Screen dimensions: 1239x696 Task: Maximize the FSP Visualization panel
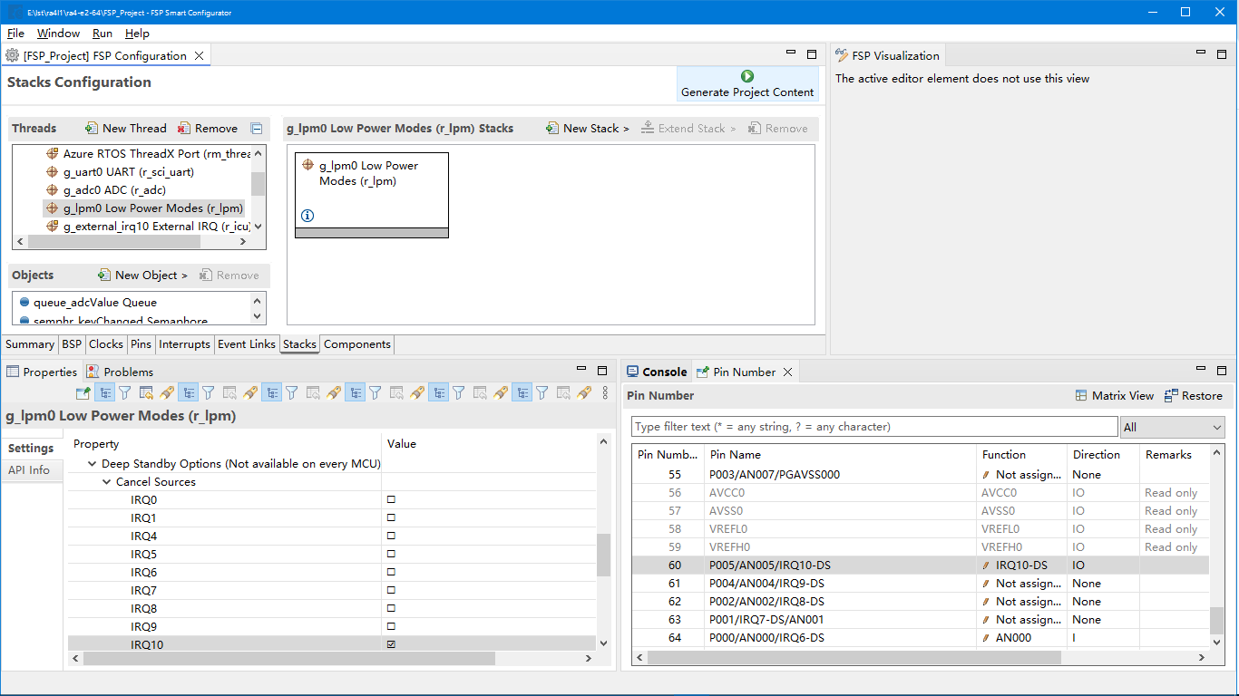tap(1221, 54)
